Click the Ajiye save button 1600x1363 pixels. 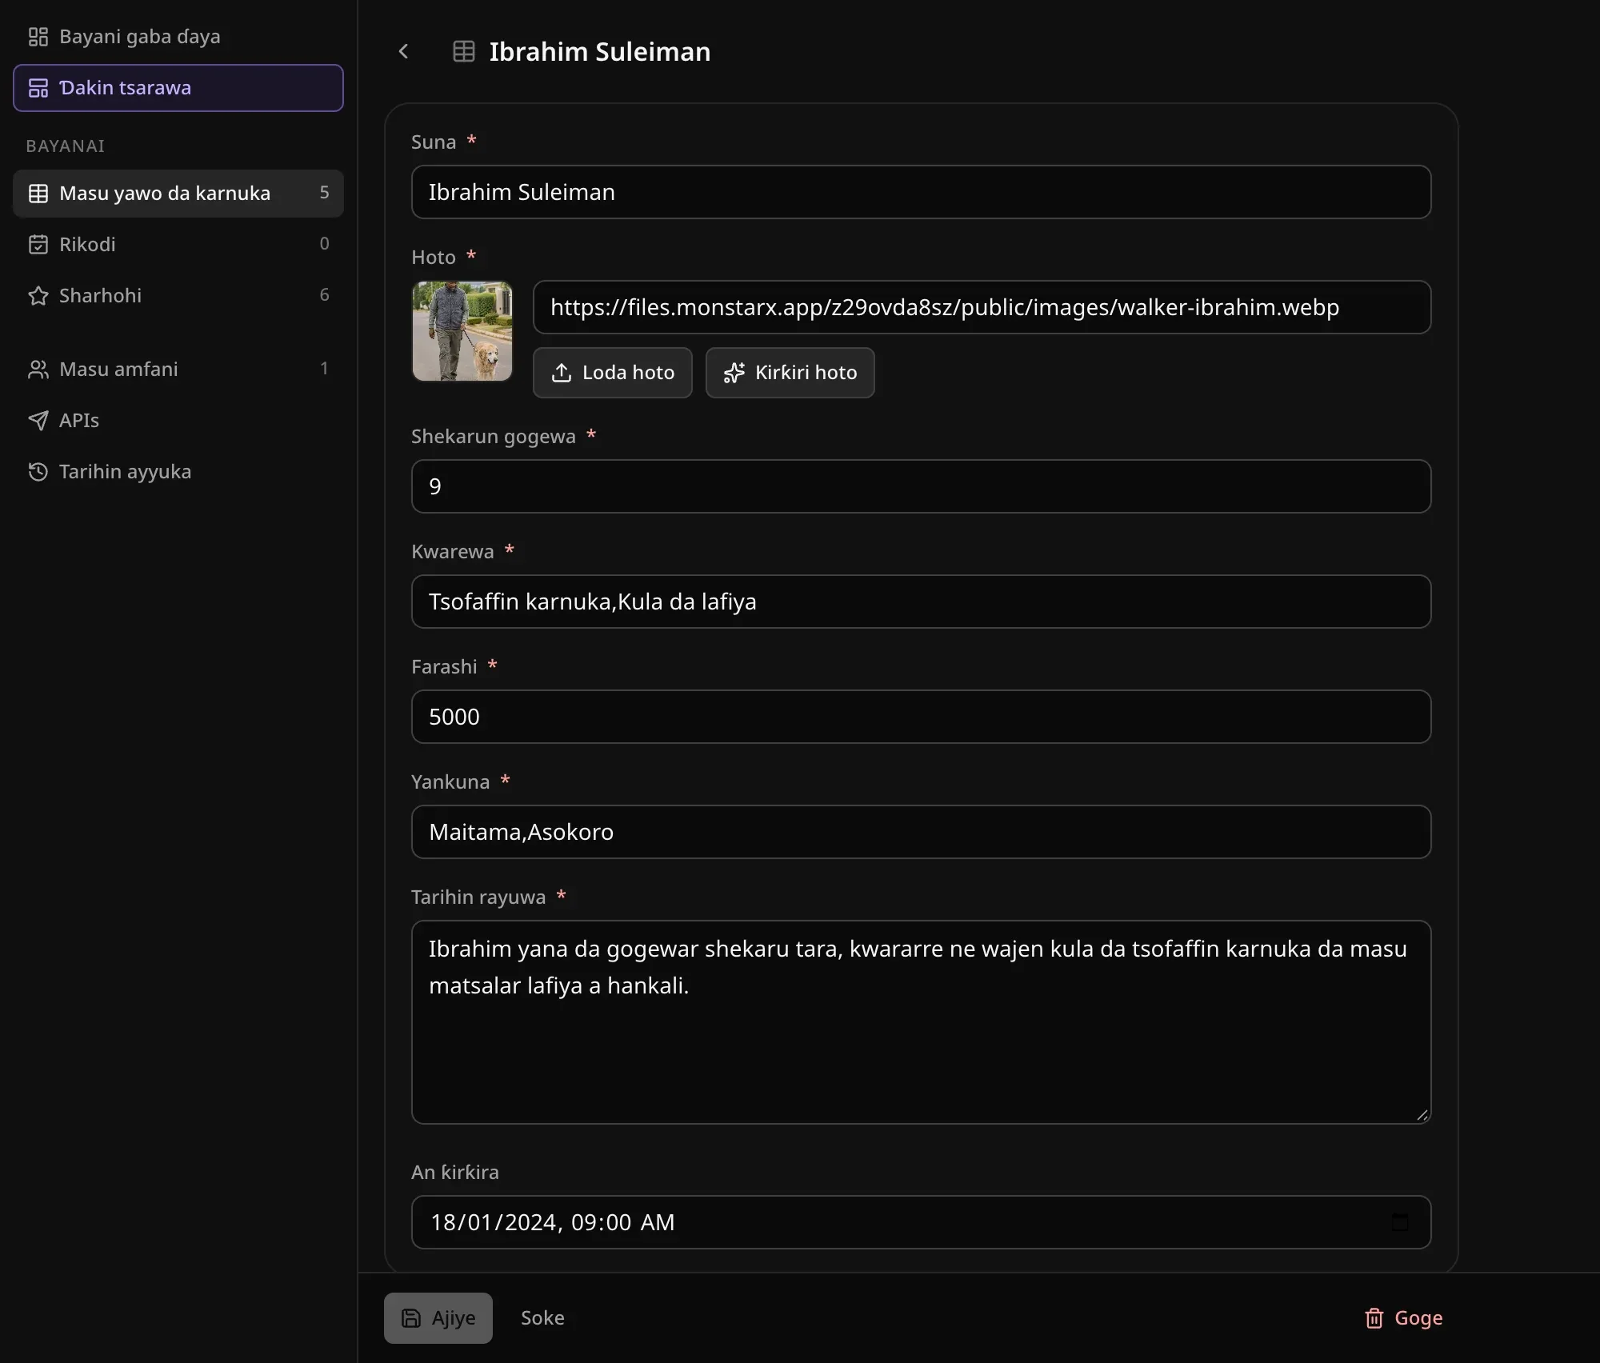pyautogui.click(x=438, y=1318)
